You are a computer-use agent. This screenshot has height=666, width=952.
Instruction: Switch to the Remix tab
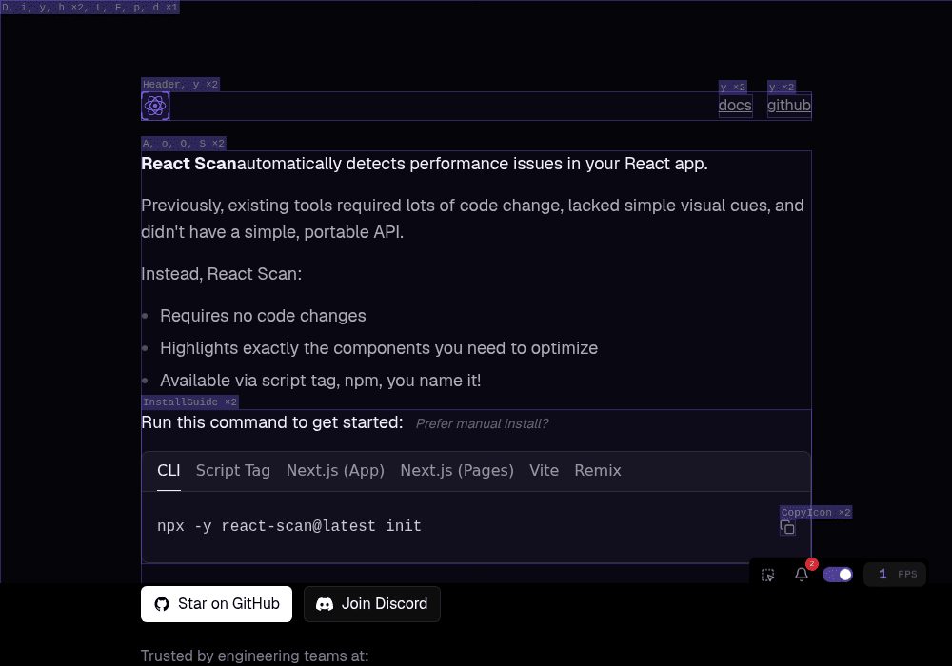(x=598, y=470)
